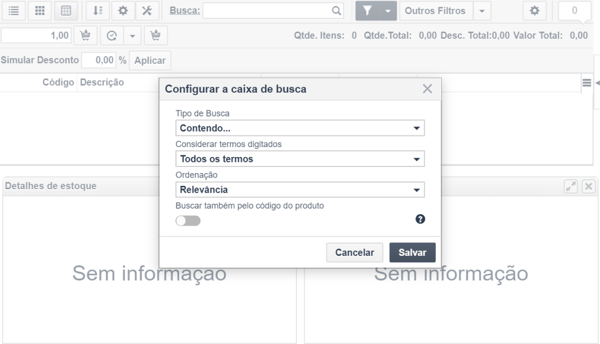600x344 pixels.
Task: Click the Descrição column header
Action: pos(102,82)
